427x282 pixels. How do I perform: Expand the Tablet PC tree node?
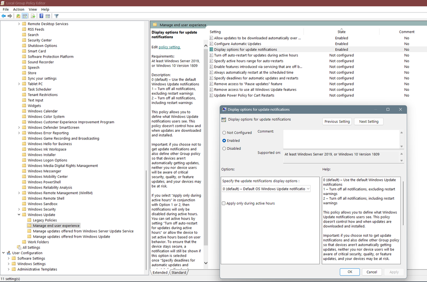(x=19, y=84)
